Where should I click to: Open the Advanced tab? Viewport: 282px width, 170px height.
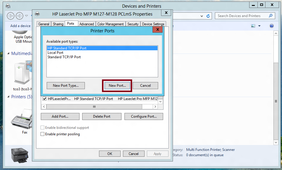(87, 24)
